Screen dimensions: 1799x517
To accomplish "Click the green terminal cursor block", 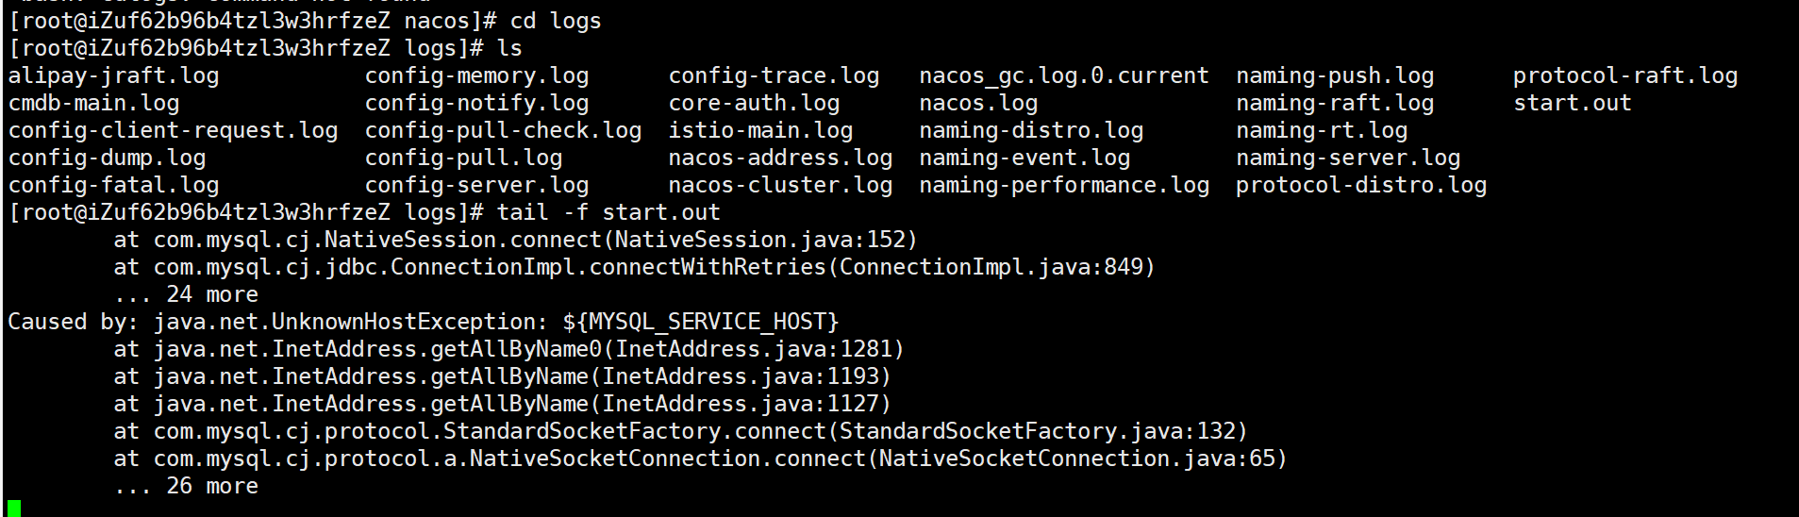I will click(13, 509).
